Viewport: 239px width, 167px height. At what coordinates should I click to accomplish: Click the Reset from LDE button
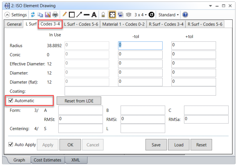pyautogui.click(x=79, y=101)
